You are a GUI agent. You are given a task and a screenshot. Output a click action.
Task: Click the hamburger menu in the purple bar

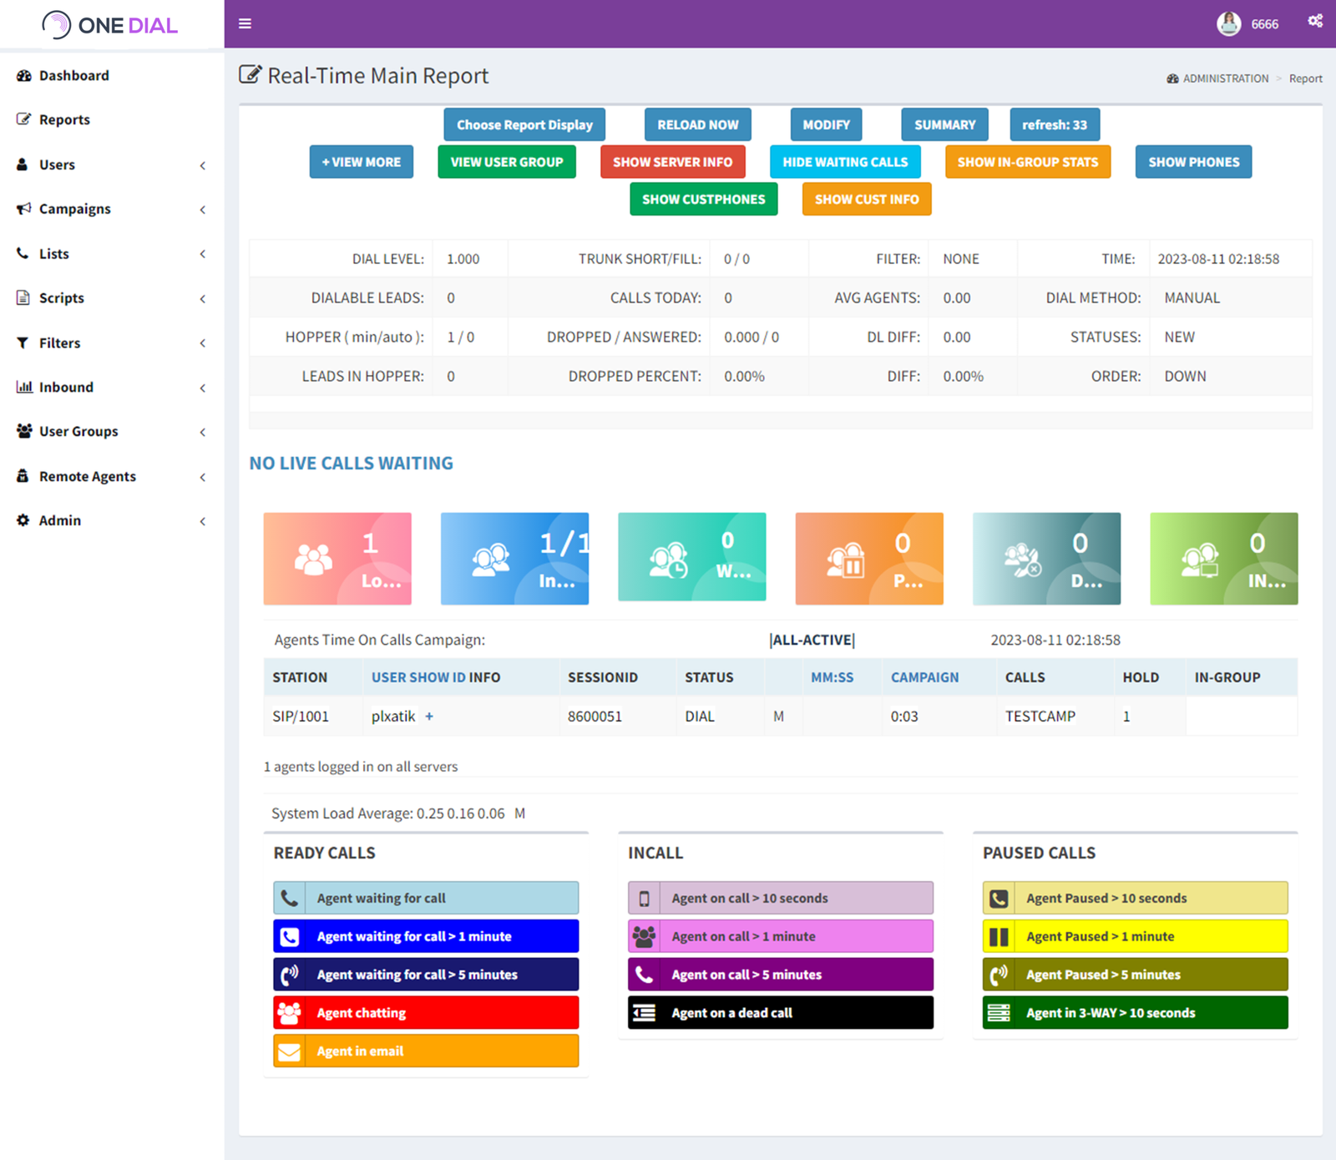pyautogui.click(x=245, y=23)
